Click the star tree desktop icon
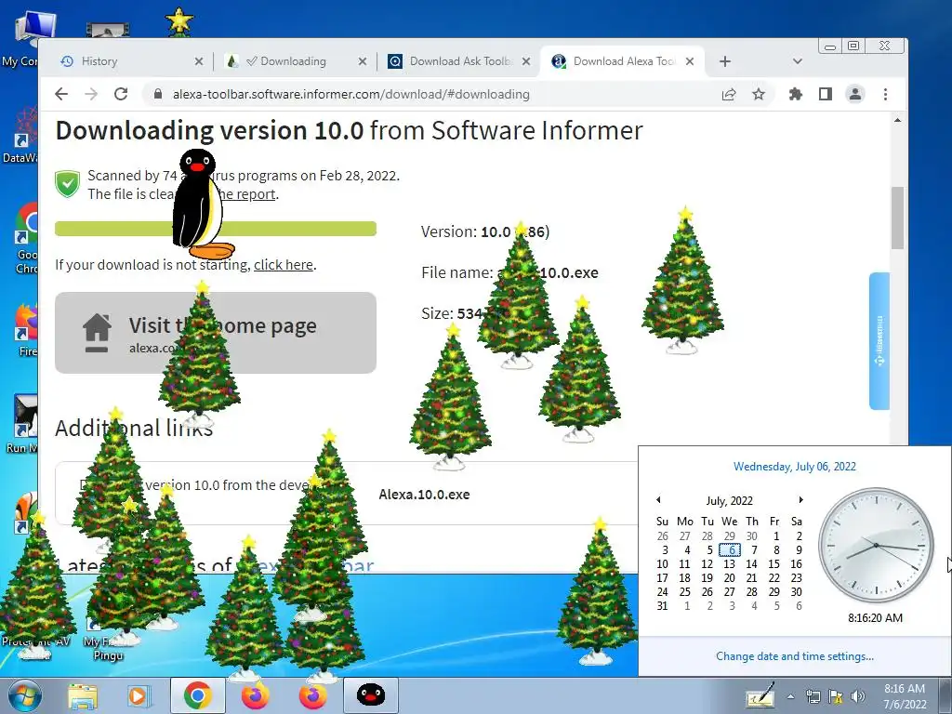The height and width of the screenshot is (714, 952). click(179, 22)
